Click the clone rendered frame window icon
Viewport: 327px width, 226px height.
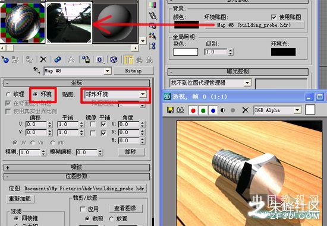point(180,110)
